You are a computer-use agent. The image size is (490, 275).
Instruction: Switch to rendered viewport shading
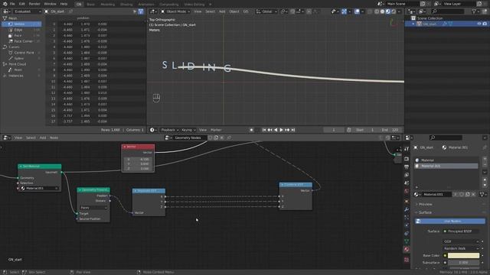coord(394,11)
